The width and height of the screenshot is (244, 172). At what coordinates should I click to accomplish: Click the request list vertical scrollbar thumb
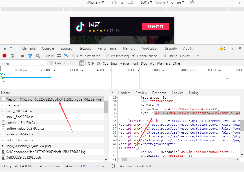[106, 107]
